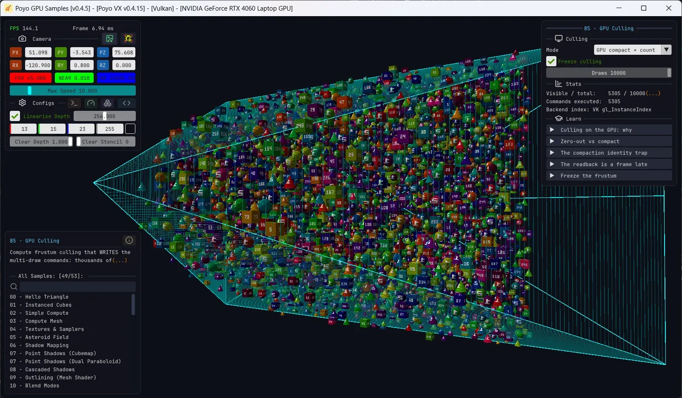Select '03 - Compute Mesh' sample
This screenshot has height=398, width=682.
(36, 321)
